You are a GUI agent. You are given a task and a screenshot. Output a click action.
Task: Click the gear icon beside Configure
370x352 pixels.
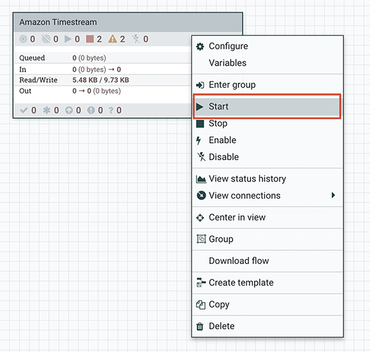point(200,46)
